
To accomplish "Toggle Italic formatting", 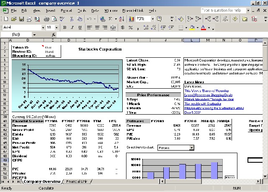I will pos(72,28).
